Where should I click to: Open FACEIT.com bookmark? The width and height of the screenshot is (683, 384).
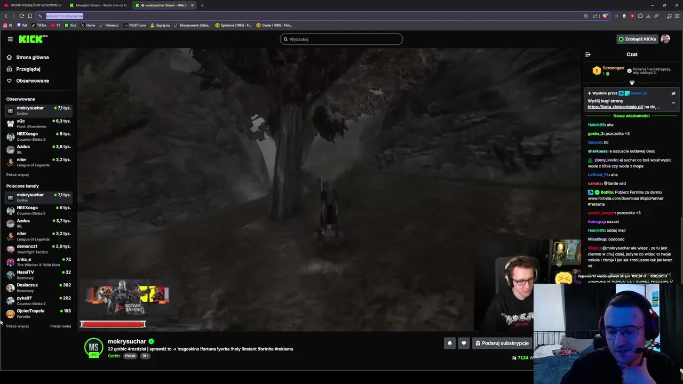coord(134,25)
